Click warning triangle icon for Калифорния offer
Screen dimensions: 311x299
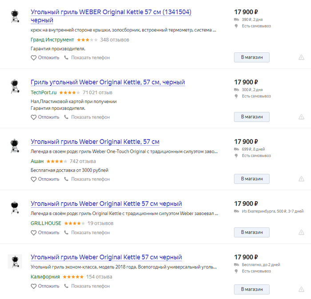click(301, 289)
